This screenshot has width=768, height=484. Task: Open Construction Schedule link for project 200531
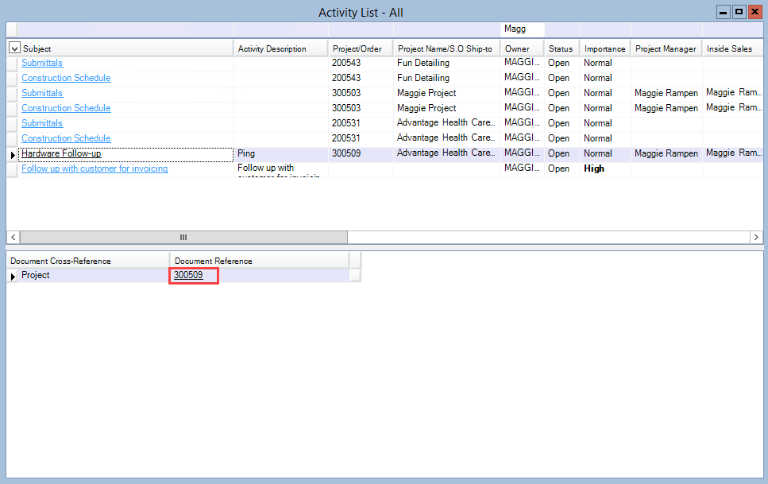pos(66,138)
